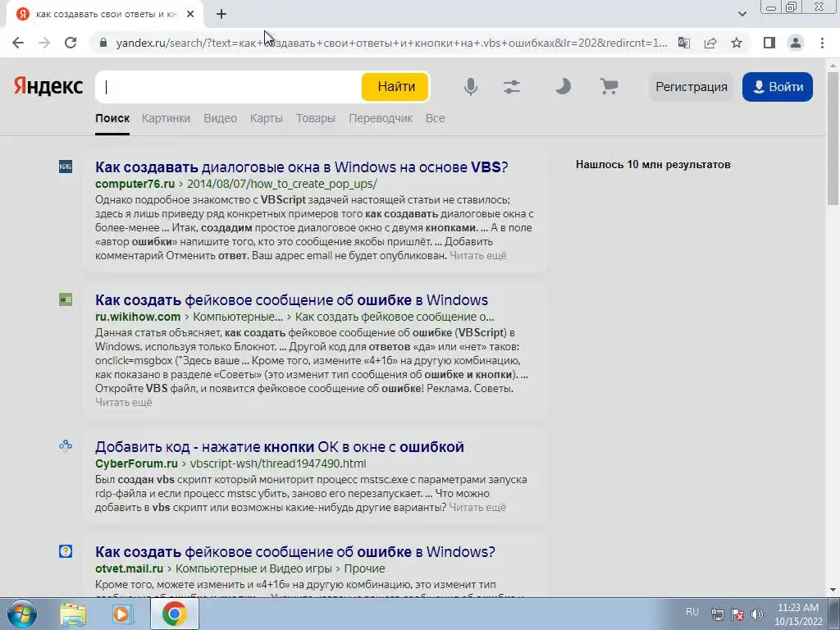This screenshot has width=840, height=630.
Task: Click the Нашлось 10 млн результатов text
Action: coord(653,164)
